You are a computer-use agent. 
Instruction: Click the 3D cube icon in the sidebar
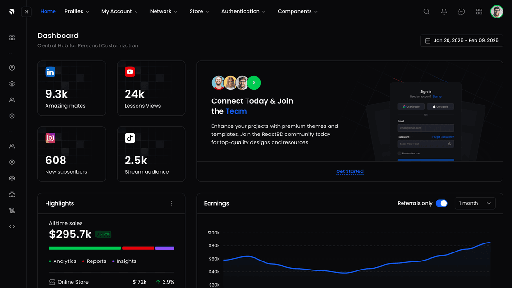12,178
